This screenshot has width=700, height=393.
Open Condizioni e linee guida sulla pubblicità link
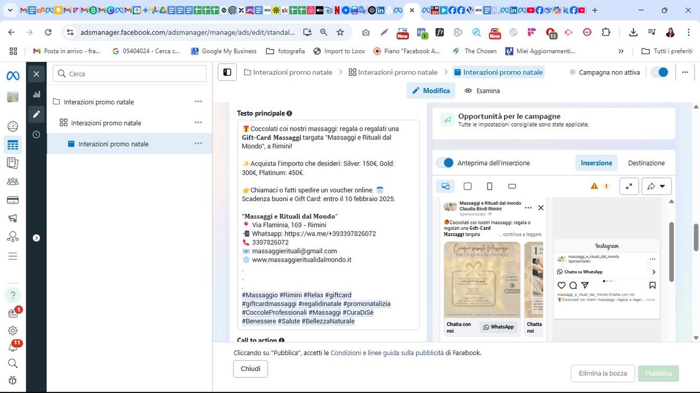[x=387, y=353]
